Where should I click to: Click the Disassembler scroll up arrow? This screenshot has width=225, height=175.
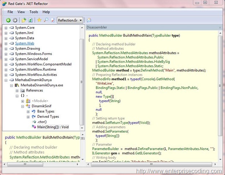pyautogui.click(x=220, y=33)
